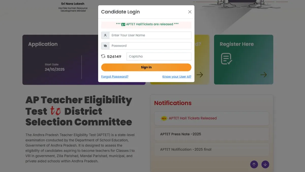Screen dimensions: 305x172
Task: Open APTET Notification -2025 final
Action: coord(186,149)
